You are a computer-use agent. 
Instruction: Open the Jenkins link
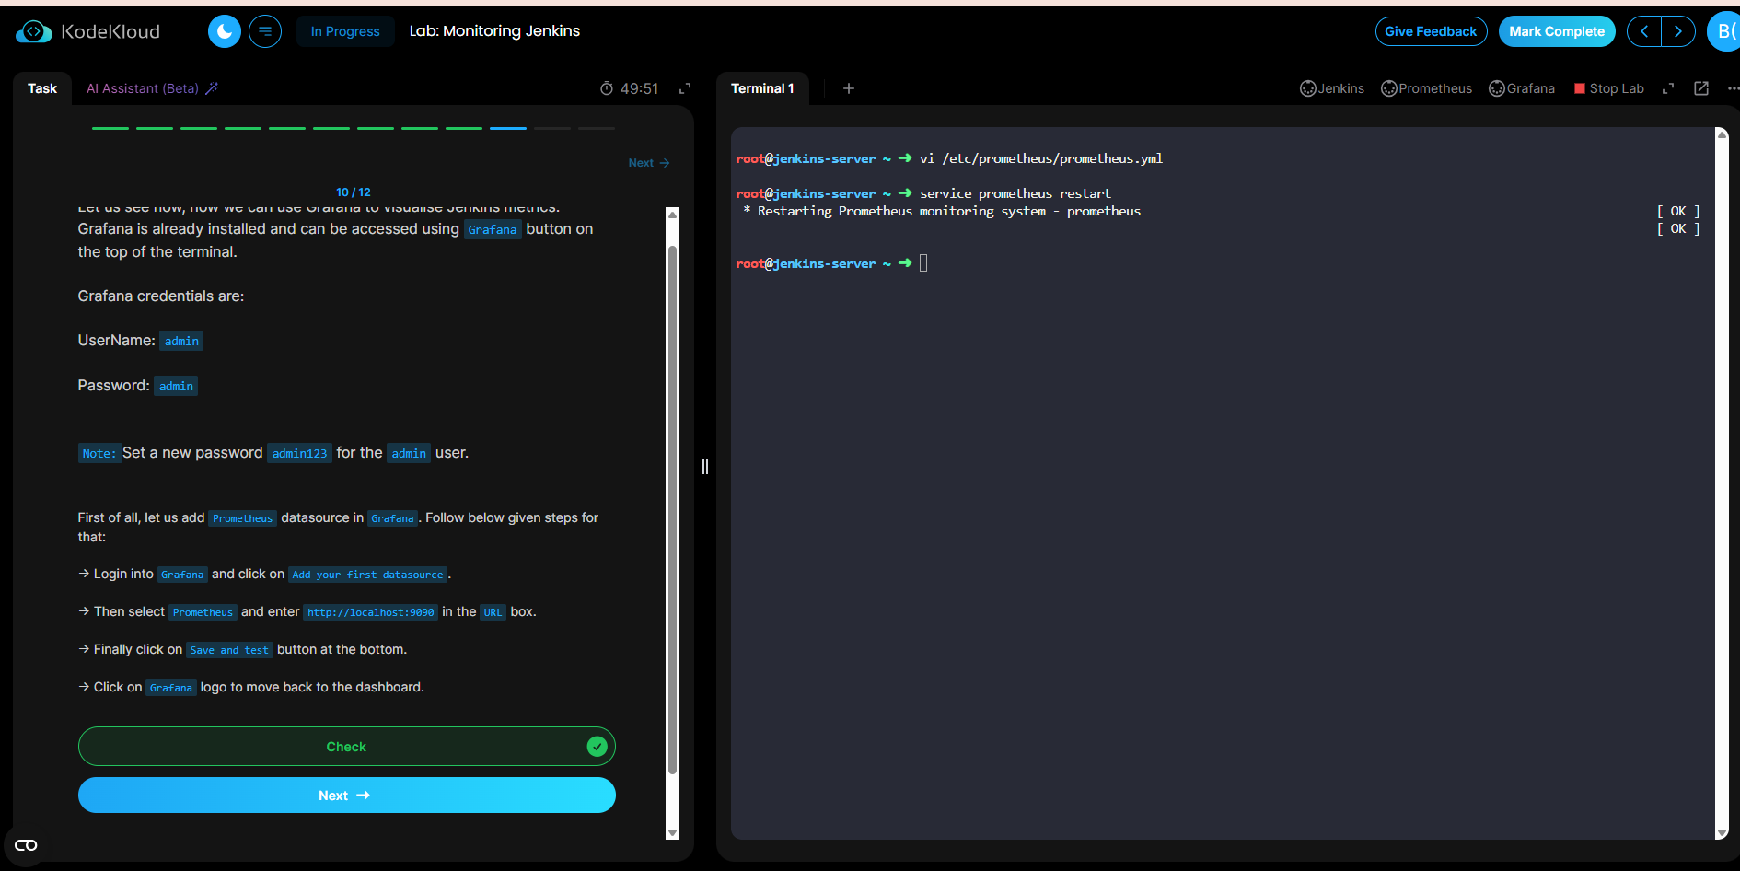coord(1332,88)
